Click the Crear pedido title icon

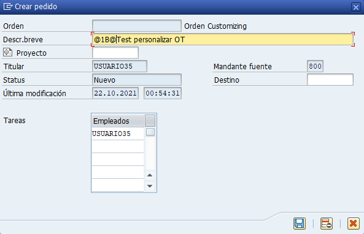coord(7,7)
